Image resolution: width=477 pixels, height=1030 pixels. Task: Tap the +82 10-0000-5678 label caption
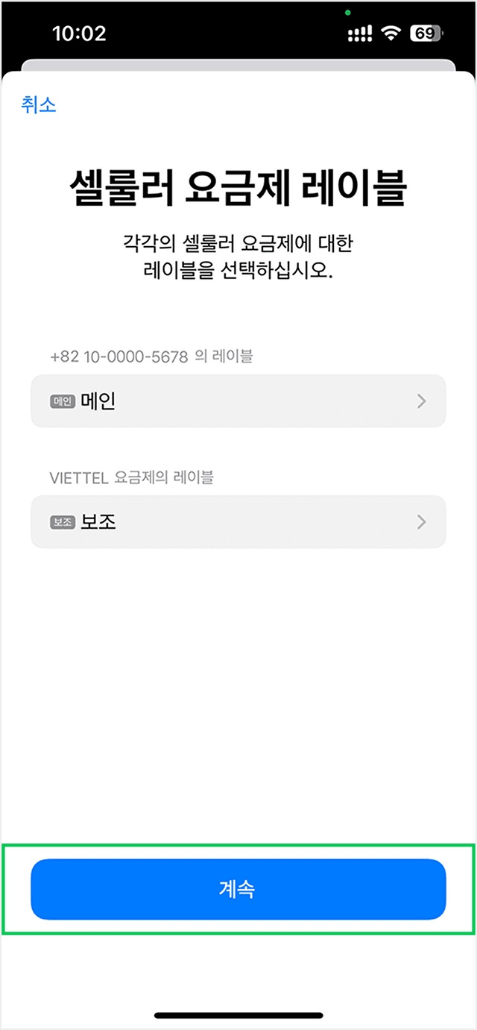pyautogui.click(x=151, y=357)
